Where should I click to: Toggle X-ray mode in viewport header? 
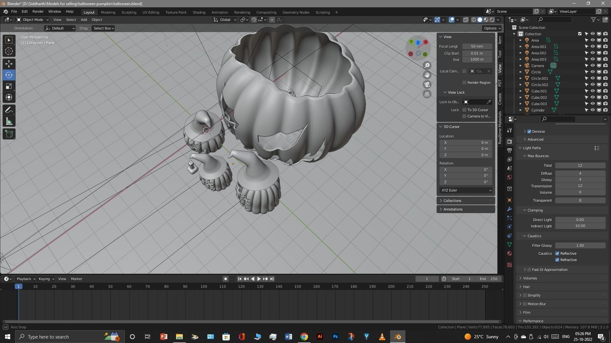466,20
